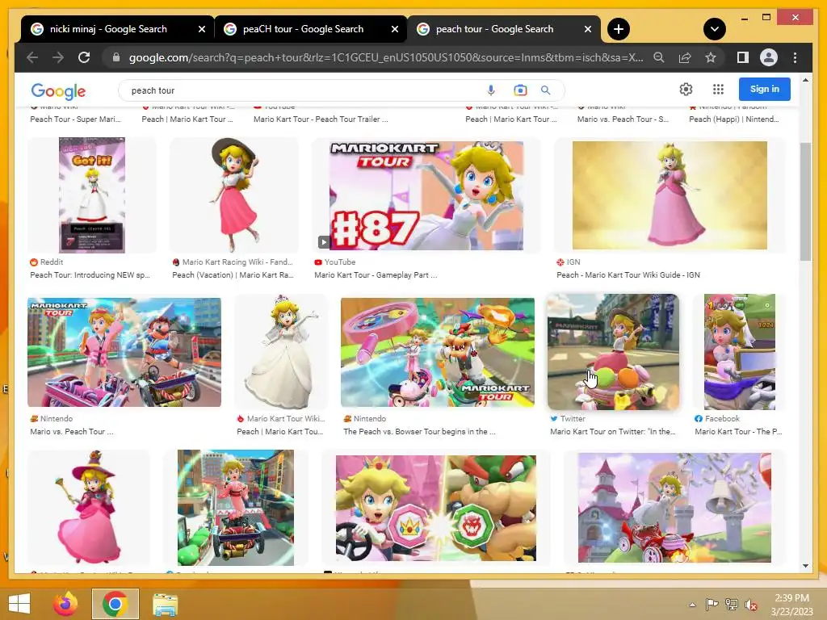Click the blue search magnifier icon
The image size is (827, 620).
pyautogui.click(x=546, y=90)
